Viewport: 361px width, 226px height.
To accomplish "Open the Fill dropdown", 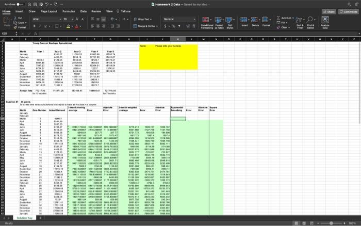I will (x=282, y=23).
